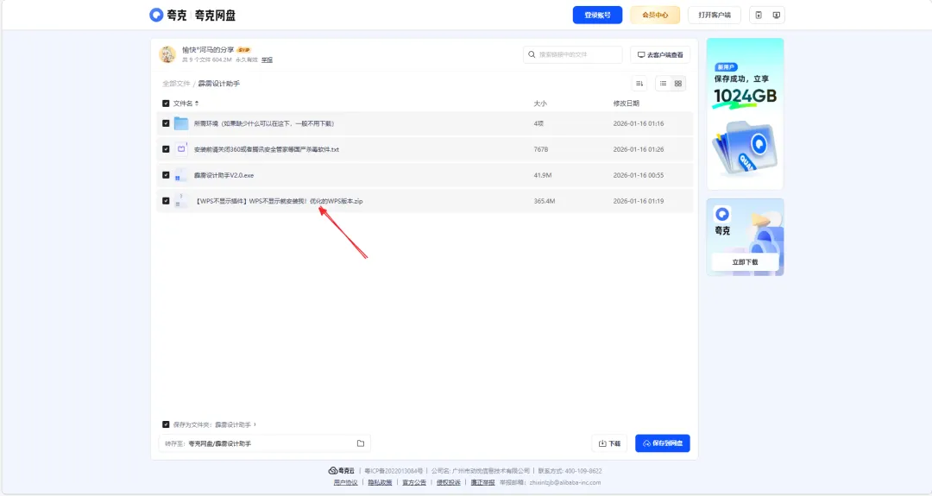The width and height of the screenshot is (932, 496).
Task: Click the file name 安装前请关闭360或者腾讯安全管家等国产杀毒软件.txt
Action: pyautogui.click(x=267, y=150)
